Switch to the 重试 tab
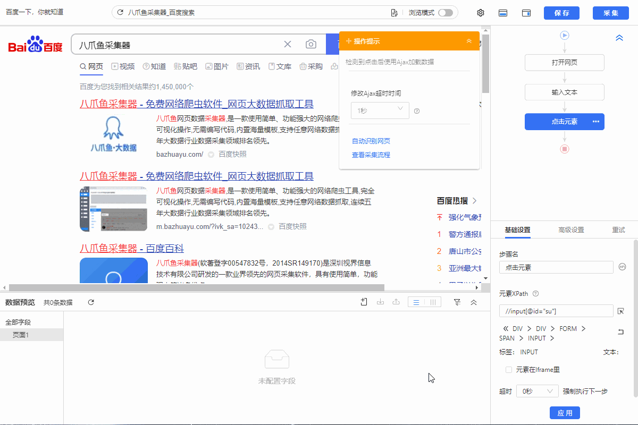The width and height of the screenshot is (638, 425). pos(618,230)
